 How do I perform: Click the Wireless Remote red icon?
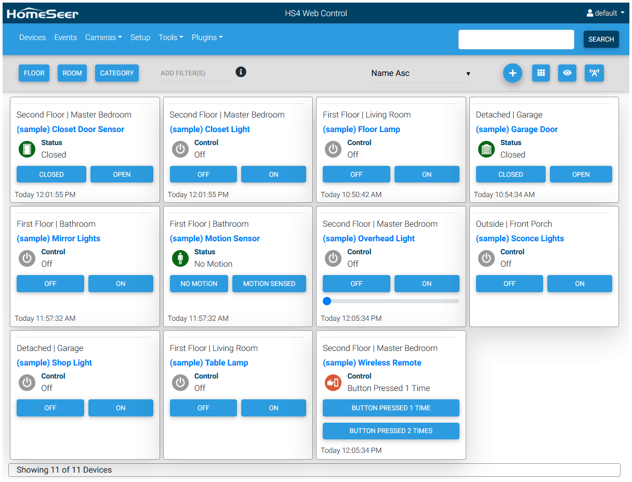coord(333,383)
